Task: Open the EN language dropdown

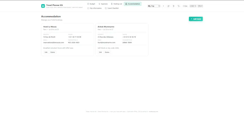Action: click(200, 6)
